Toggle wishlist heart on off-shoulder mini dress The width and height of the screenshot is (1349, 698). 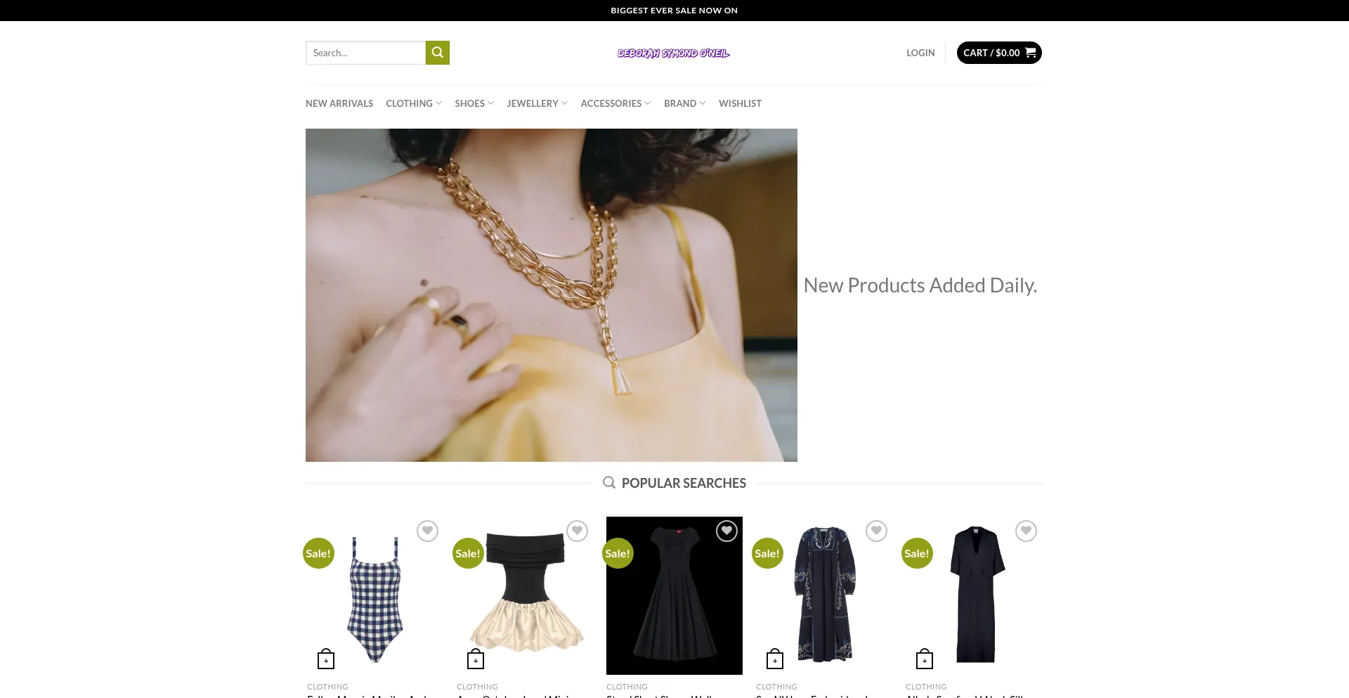pos(577,531)
